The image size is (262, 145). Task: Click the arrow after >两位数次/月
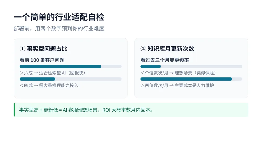click(171, 86)
